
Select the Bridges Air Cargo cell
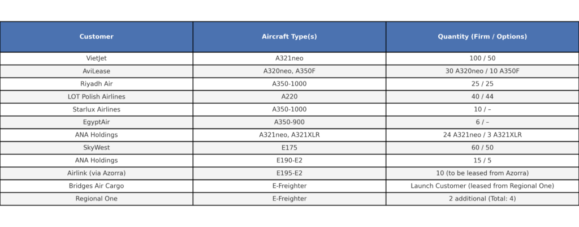pyautogui.click(x=96, y=186)
